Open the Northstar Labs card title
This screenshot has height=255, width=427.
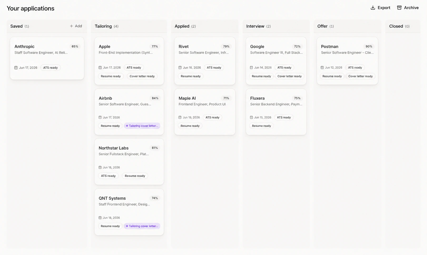point(114,148)
